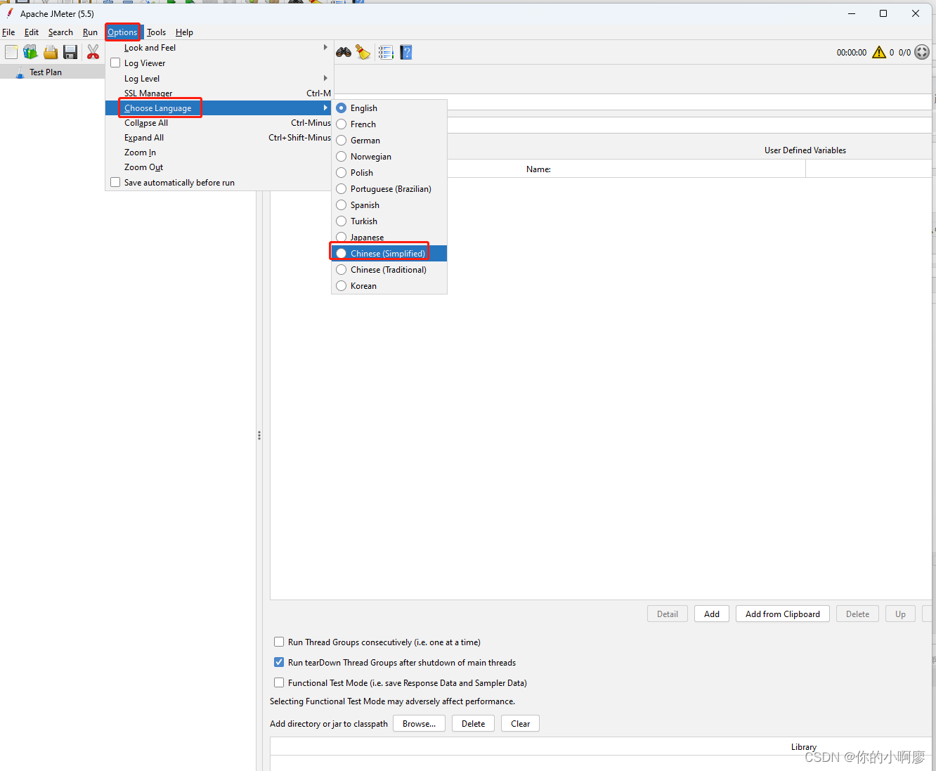Click the elapsed time 00:00:00 display
This screenshot has width=936, height=771.
852,53
